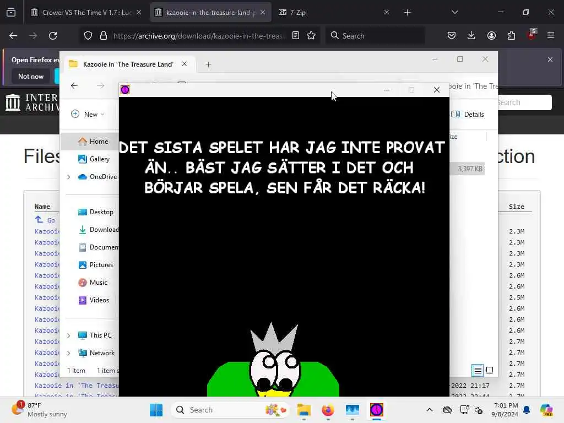Image resolution: width=564 pixels, height=423 pixels.
Task: Reload the current Firefox page
Action: [x=53, y=36]
